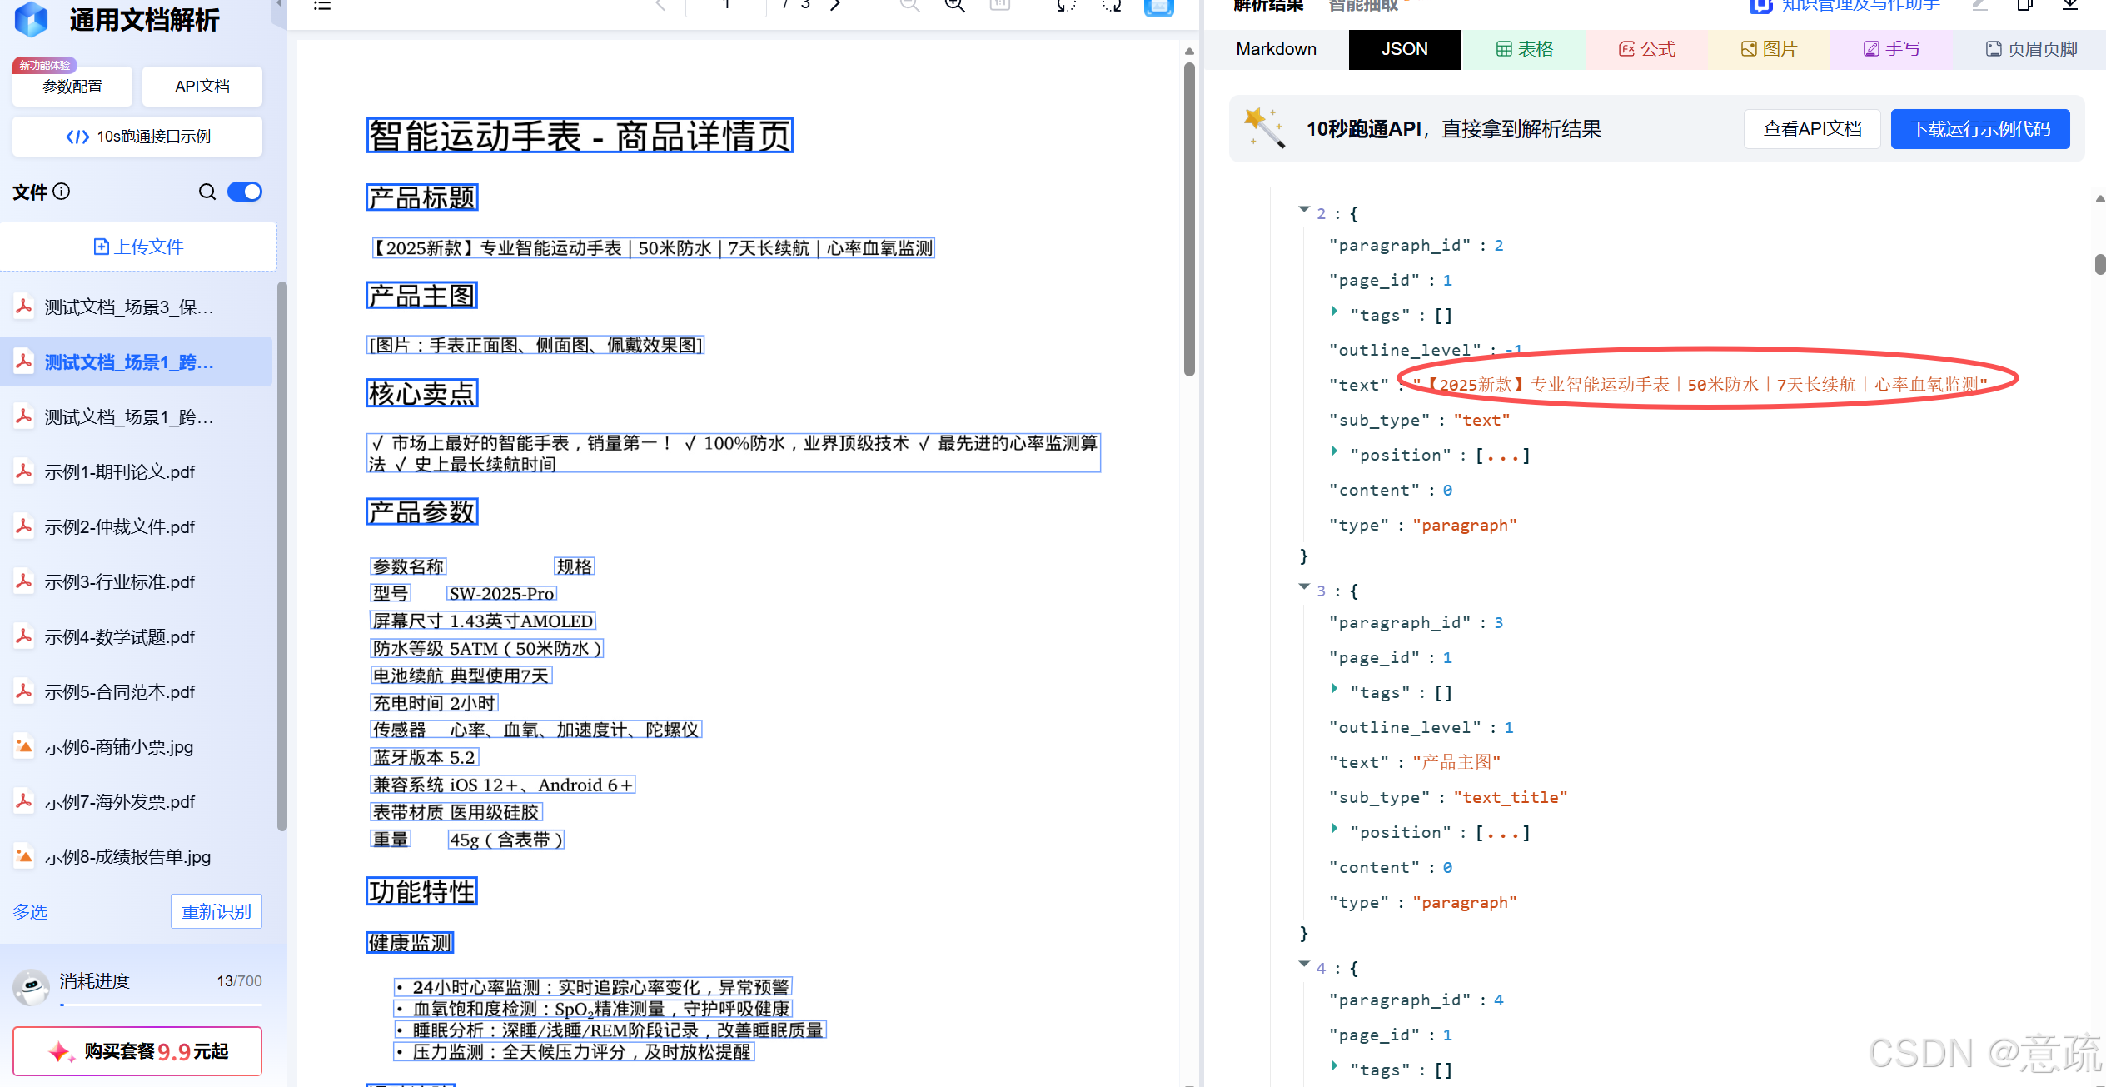2106x1087 pixels.
Task: Collapse JSON node 2
Action: pos(1304,210)
